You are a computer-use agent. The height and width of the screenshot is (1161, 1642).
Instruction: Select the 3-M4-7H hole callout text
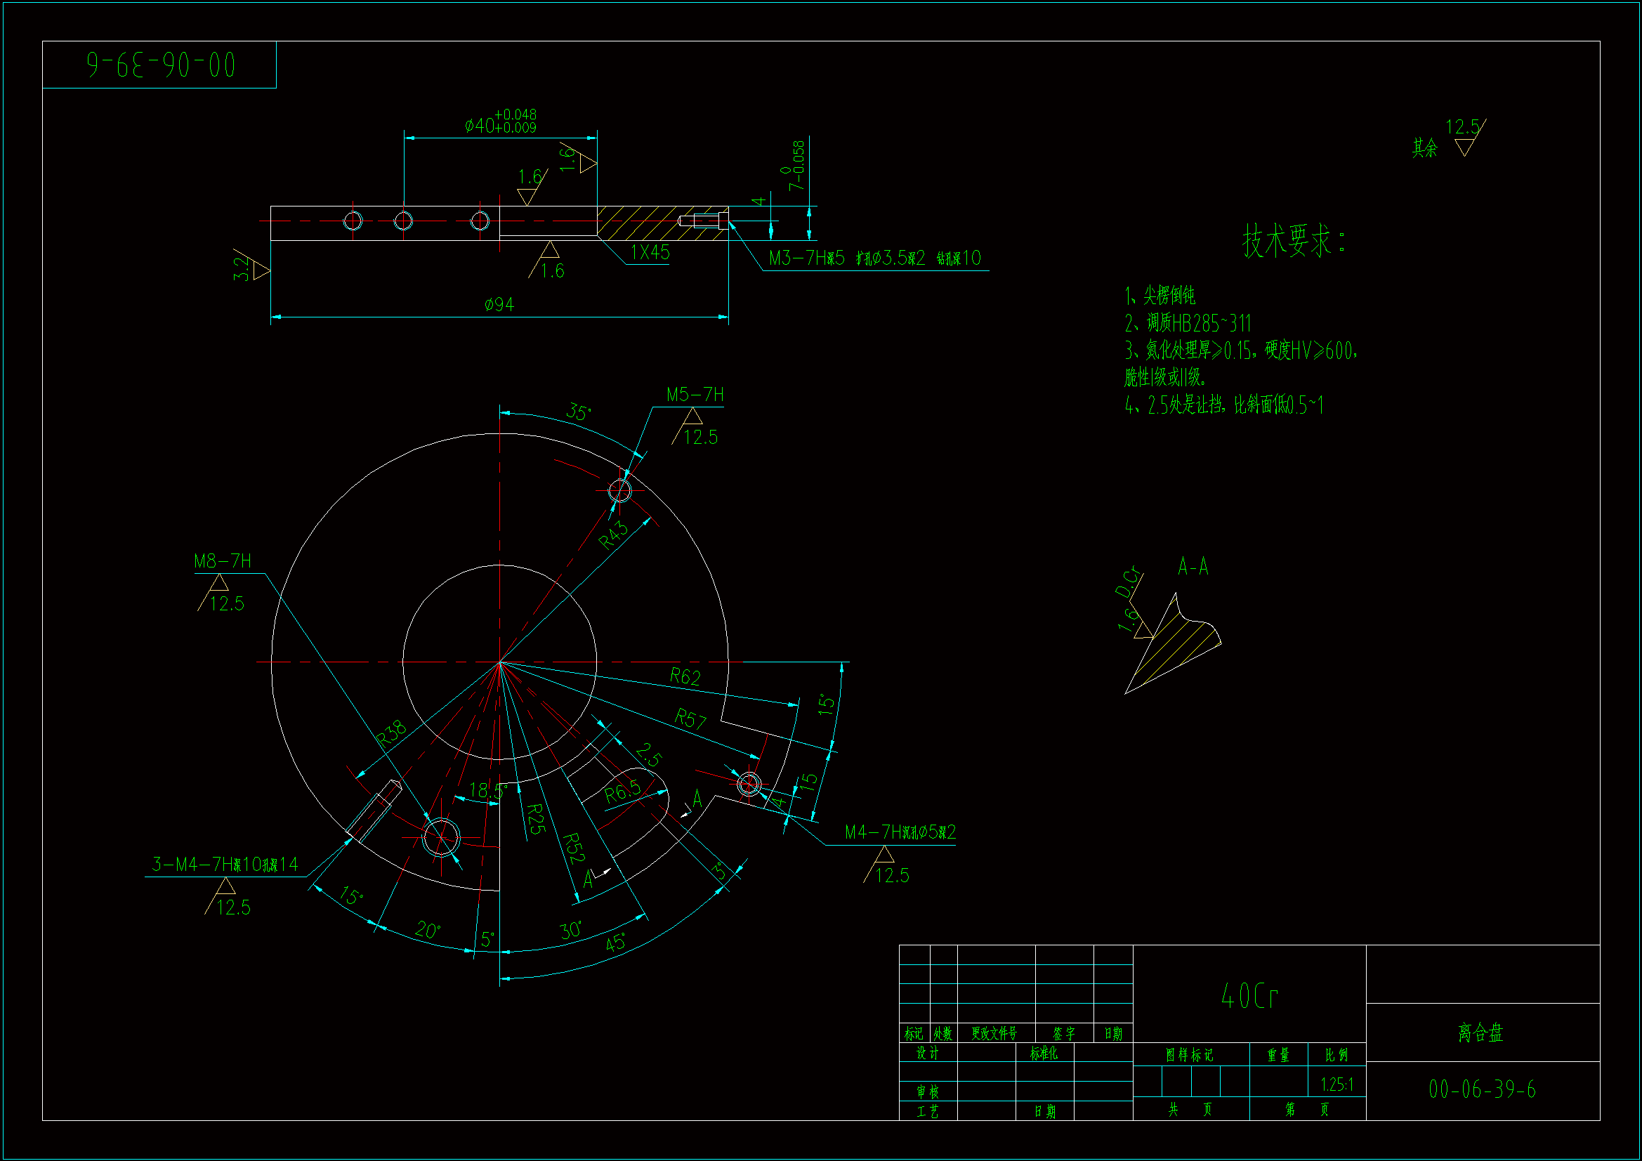pos(225,865)
